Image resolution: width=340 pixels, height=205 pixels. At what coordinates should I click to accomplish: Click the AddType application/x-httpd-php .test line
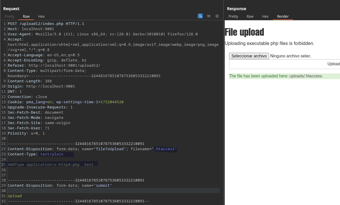tap(50, 165)
